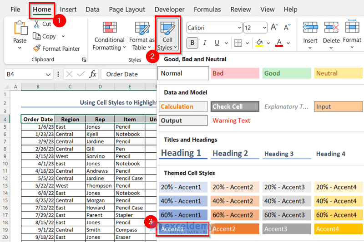Expand underline style dropdown arrow
The image size is (364, 242).
coord(226,43)
